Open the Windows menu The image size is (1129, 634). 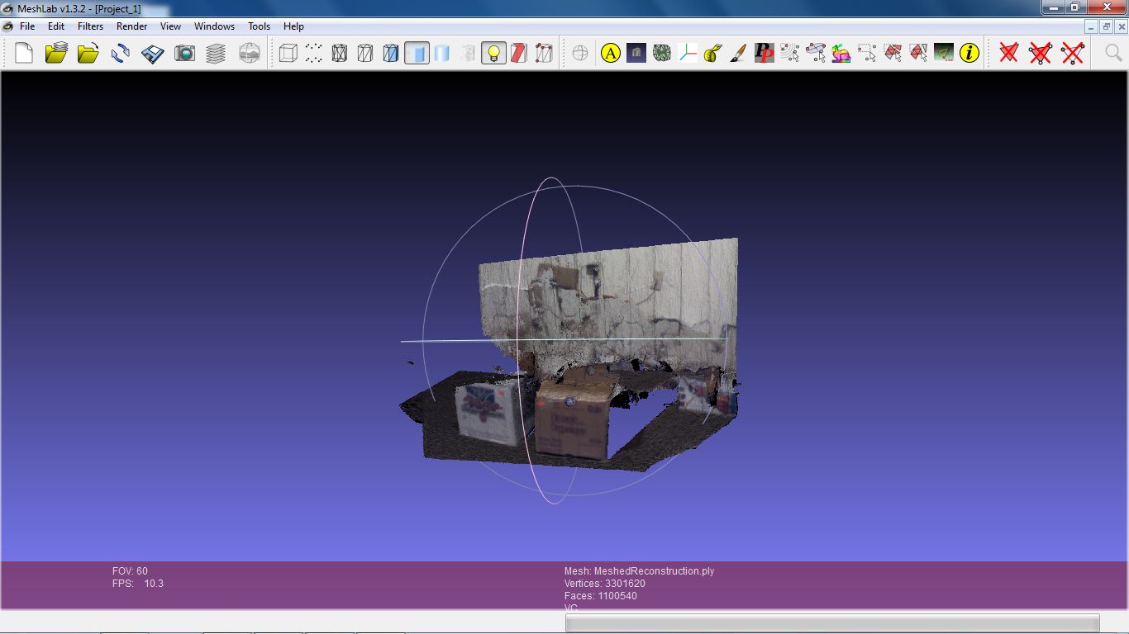214,26
